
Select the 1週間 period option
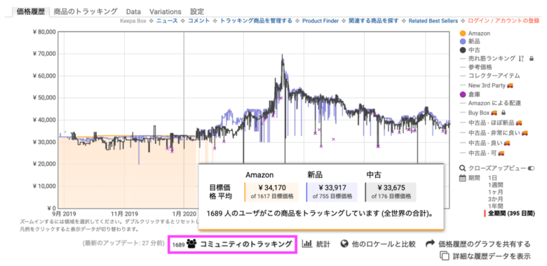(x=495, y=185)
